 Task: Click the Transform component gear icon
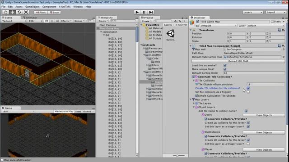point(283,30)
